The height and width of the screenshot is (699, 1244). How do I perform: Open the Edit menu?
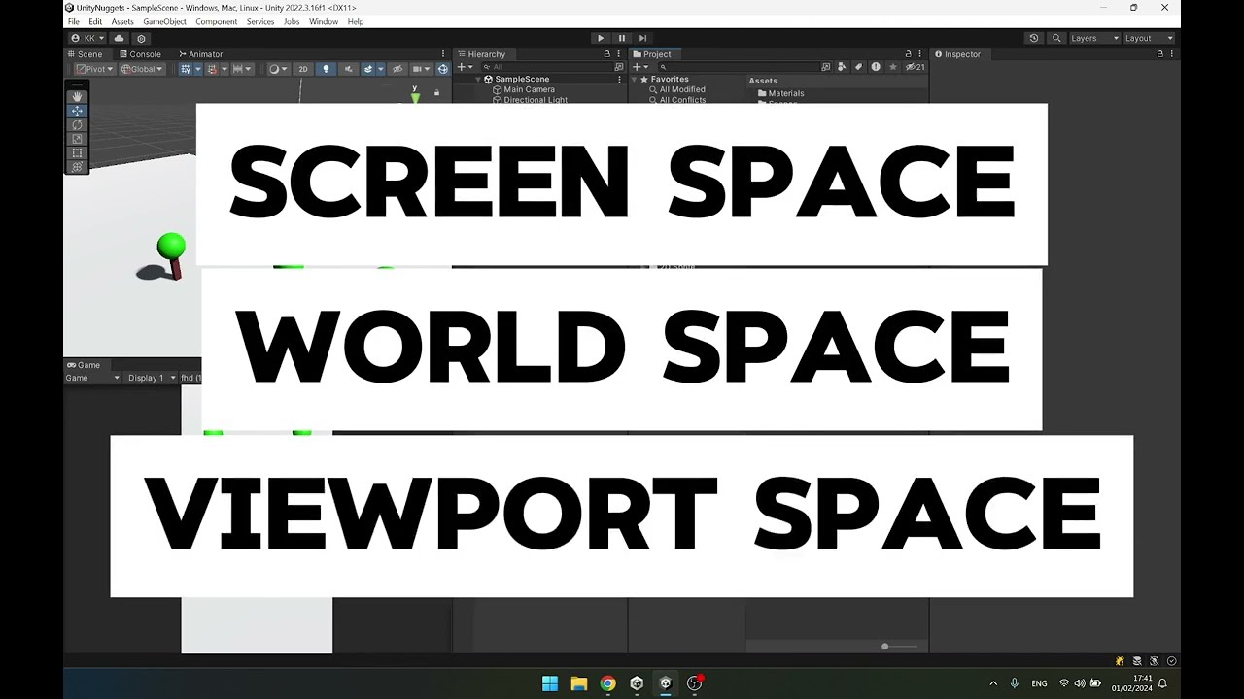[95, 21]
